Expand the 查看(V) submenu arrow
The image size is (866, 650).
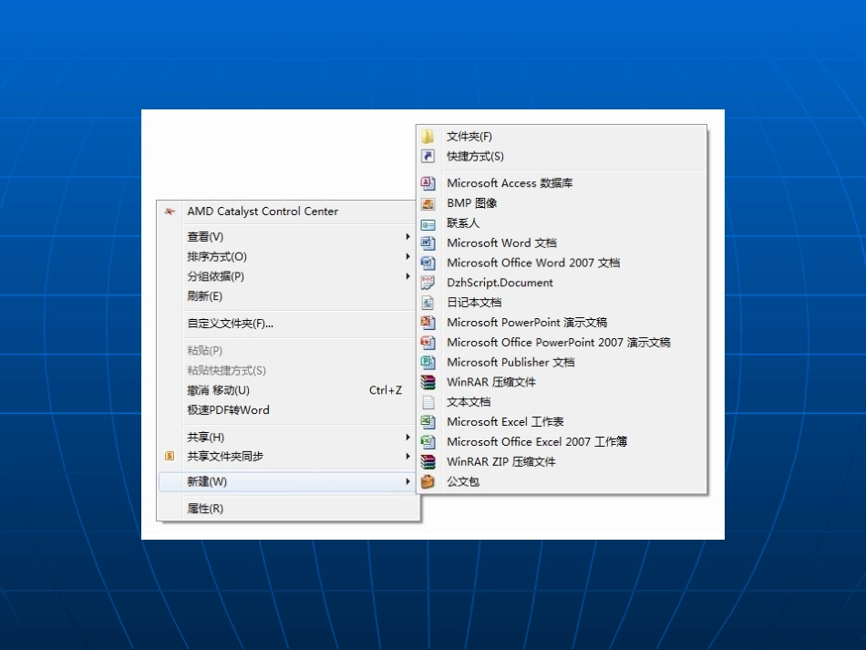click(x=407, y=237)
